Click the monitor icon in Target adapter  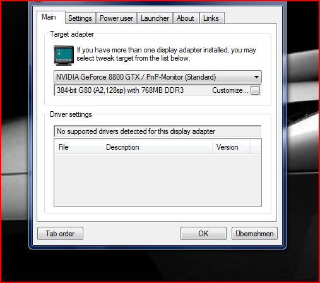pos(64,56)
